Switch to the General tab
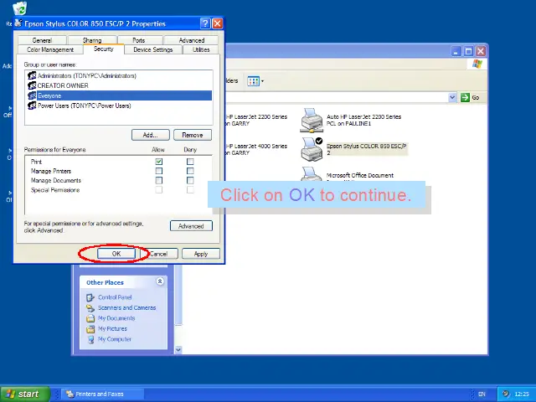536x402 pixels. pos(42,40)
